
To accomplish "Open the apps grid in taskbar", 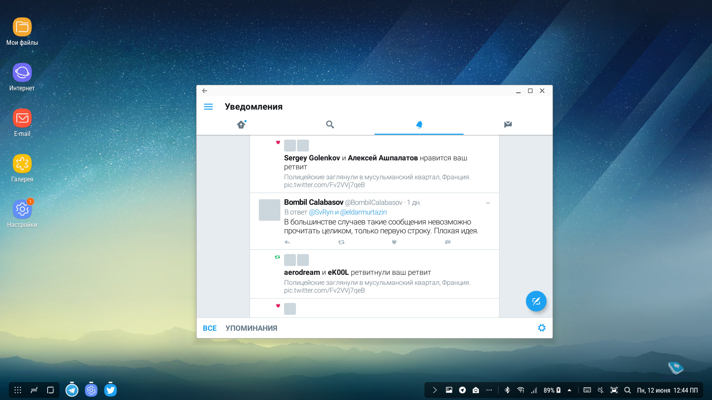I will (18, 390).
